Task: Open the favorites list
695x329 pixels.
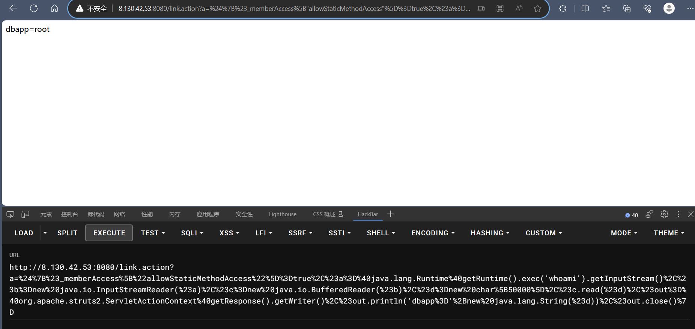Action: (x=606, y=8)
